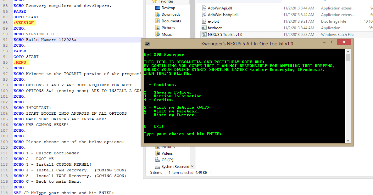Image resolution: width=373 pixels, height=195 pixels.
Task: Close the NEXUS 5 Toolkit console window
Action: 344,42
